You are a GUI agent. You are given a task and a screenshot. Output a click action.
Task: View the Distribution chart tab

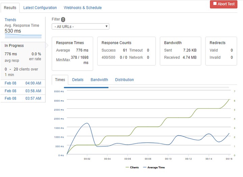point(124,80)
